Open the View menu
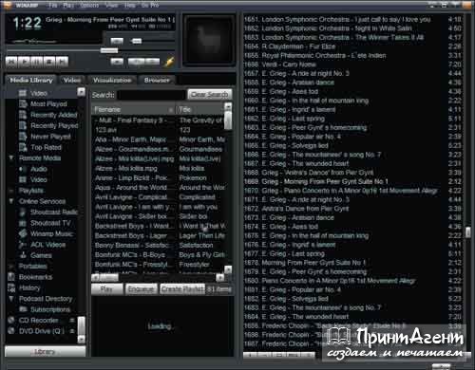 [111, 6]
